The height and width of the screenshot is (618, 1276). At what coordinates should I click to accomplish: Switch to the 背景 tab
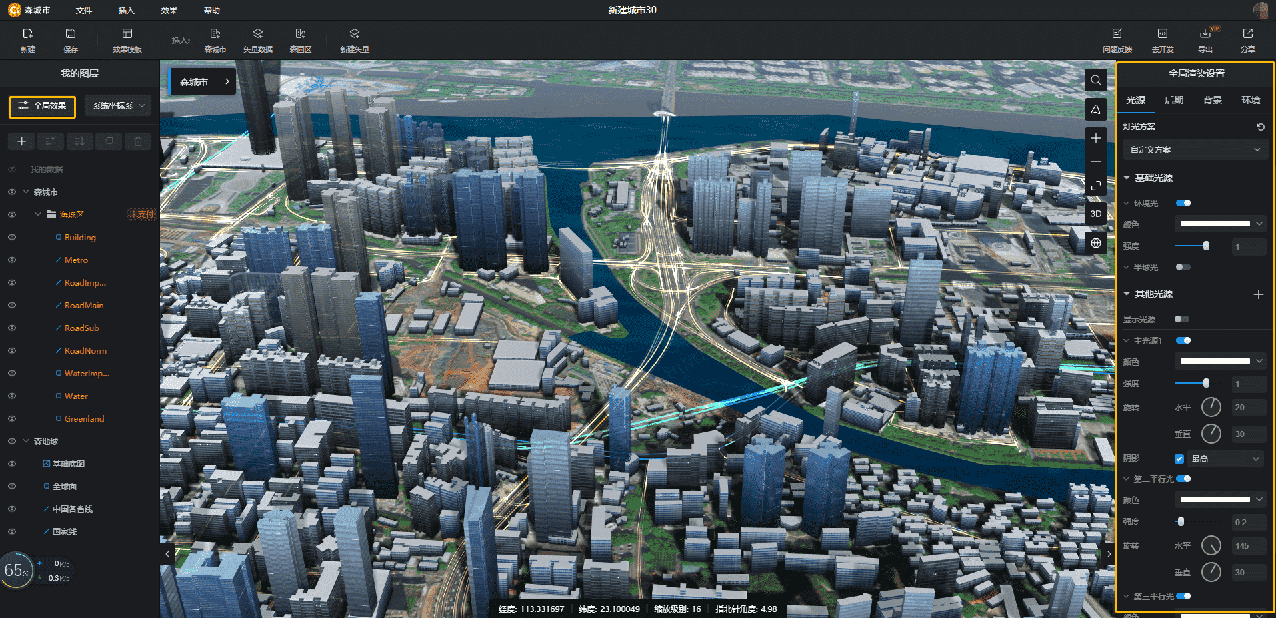(x=1213, y=100)
